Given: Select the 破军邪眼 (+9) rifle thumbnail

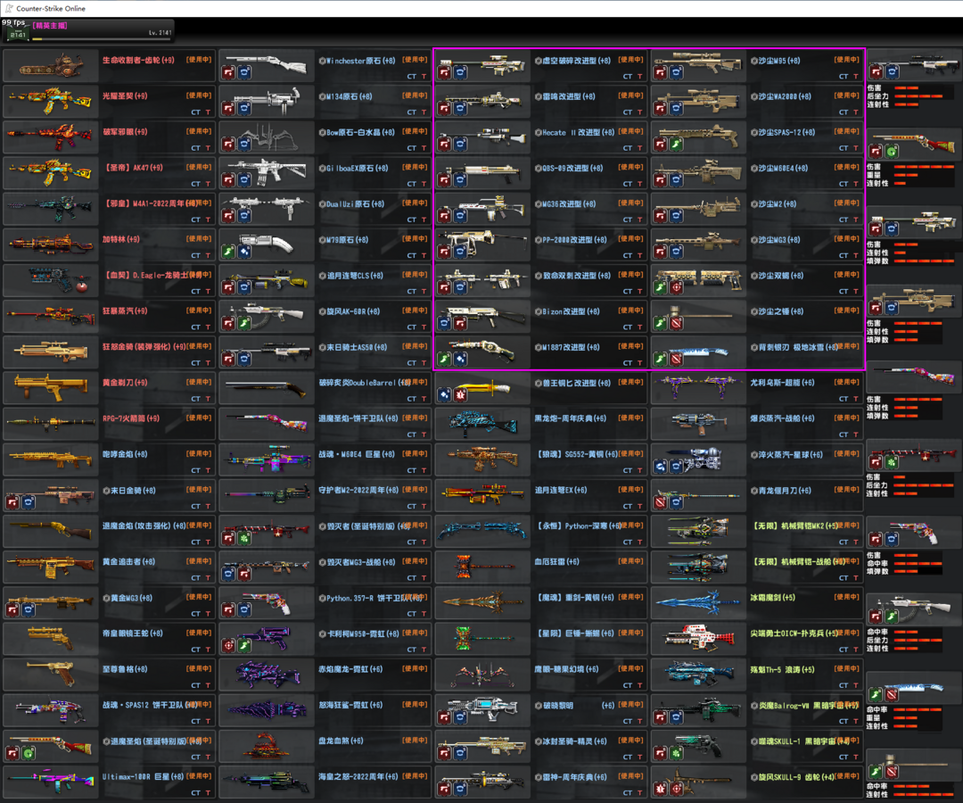Looking at the screenshot, I should point(50,137).
